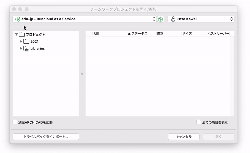The height and width of the screenshot is (153, 250).
Task: Expand the Libraries folder triangle
Action: tap(21, 48)
